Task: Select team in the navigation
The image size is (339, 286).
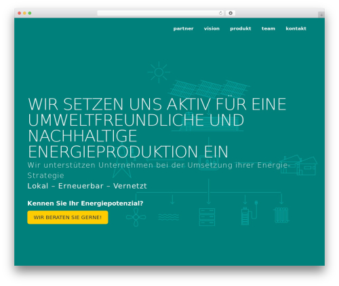Action: pos(268,28)
